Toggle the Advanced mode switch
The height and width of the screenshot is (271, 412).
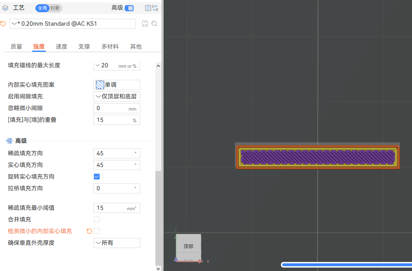[129, 8]
